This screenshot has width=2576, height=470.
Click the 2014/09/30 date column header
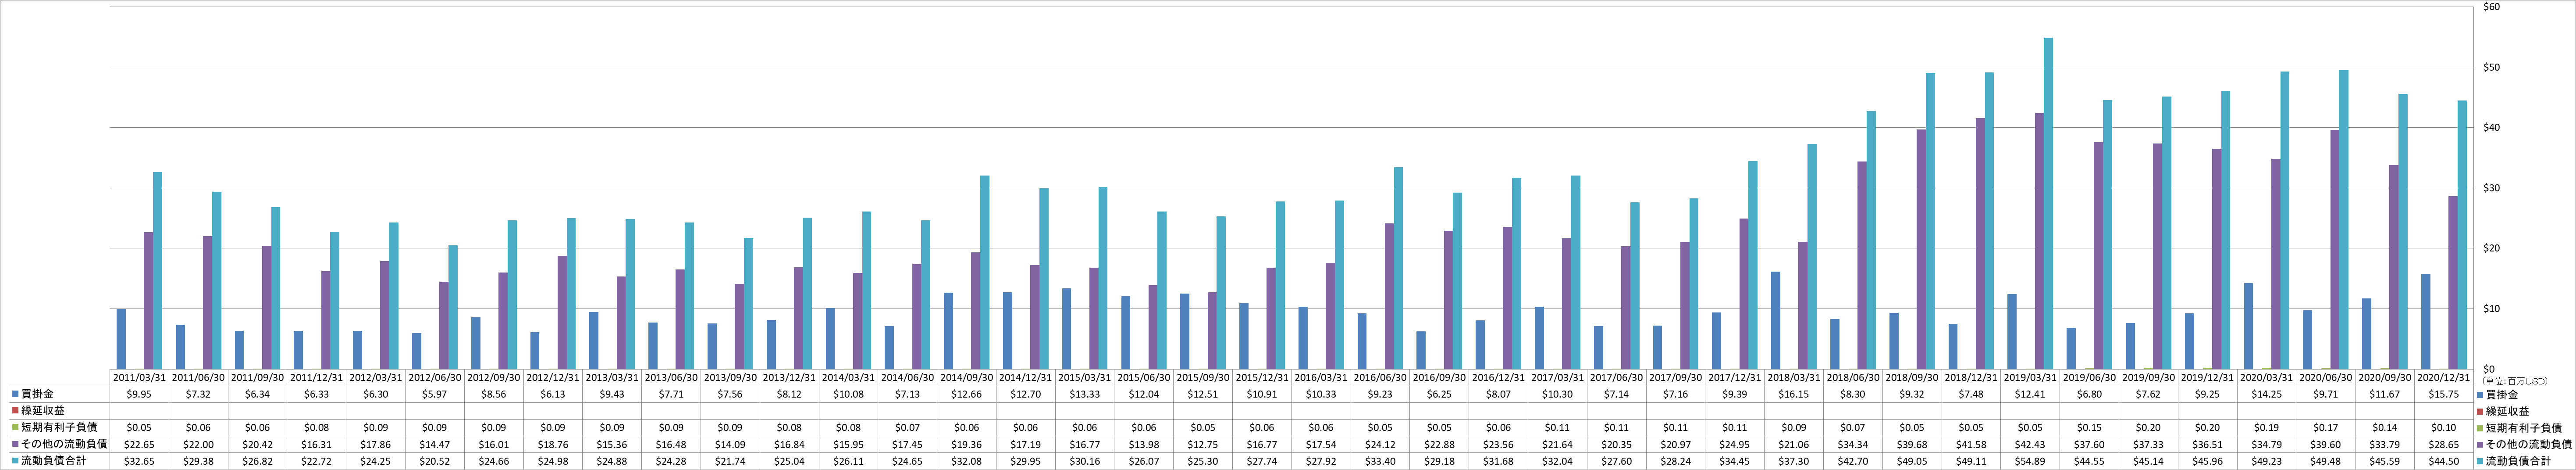pos(966,378)
